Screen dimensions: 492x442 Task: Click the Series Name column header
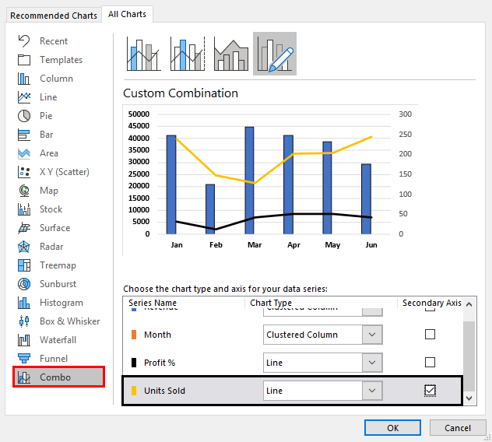(153, 303)
